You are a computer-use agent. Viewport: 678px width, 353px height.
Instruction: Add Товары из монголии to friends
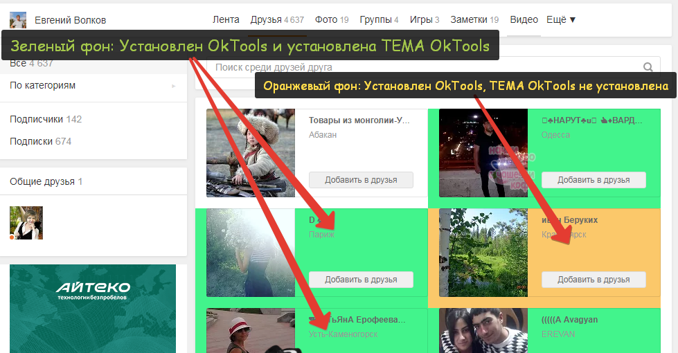pos(361,180)
